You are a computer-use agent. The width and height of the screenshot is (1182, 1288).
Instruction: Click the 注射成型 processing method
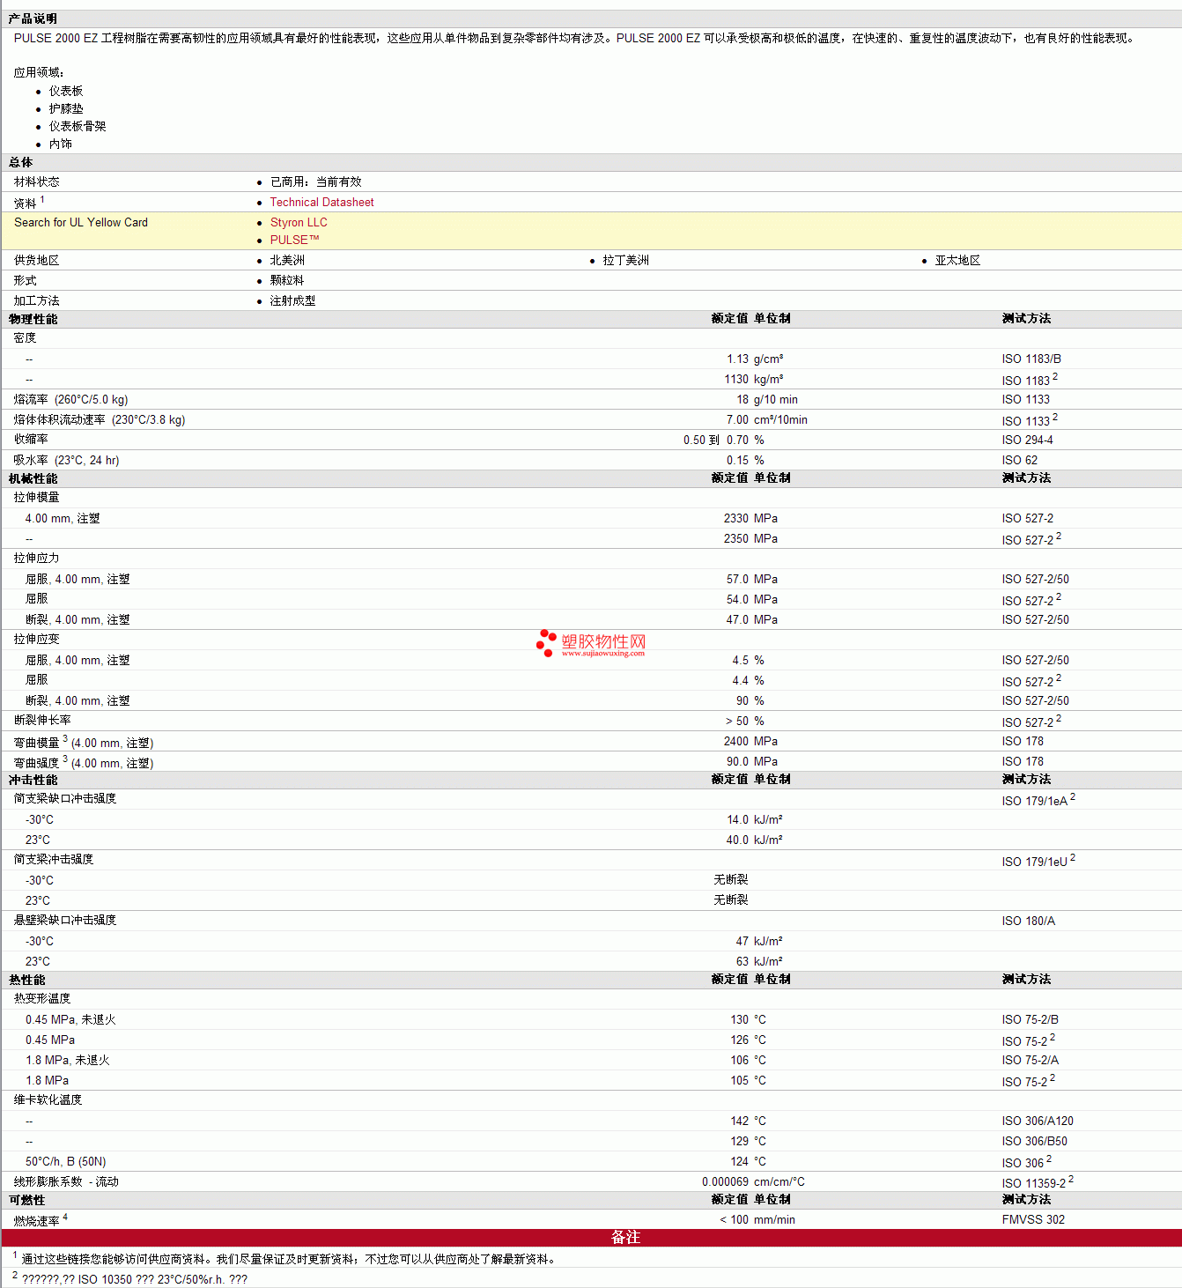pos(292,300)
